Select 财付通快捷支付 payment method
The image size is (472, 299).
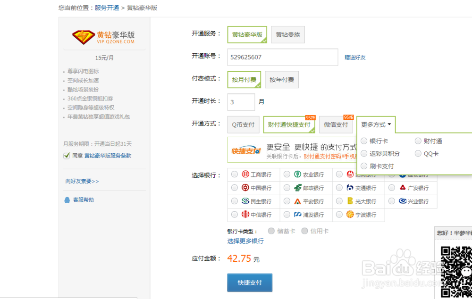point(289,125)
